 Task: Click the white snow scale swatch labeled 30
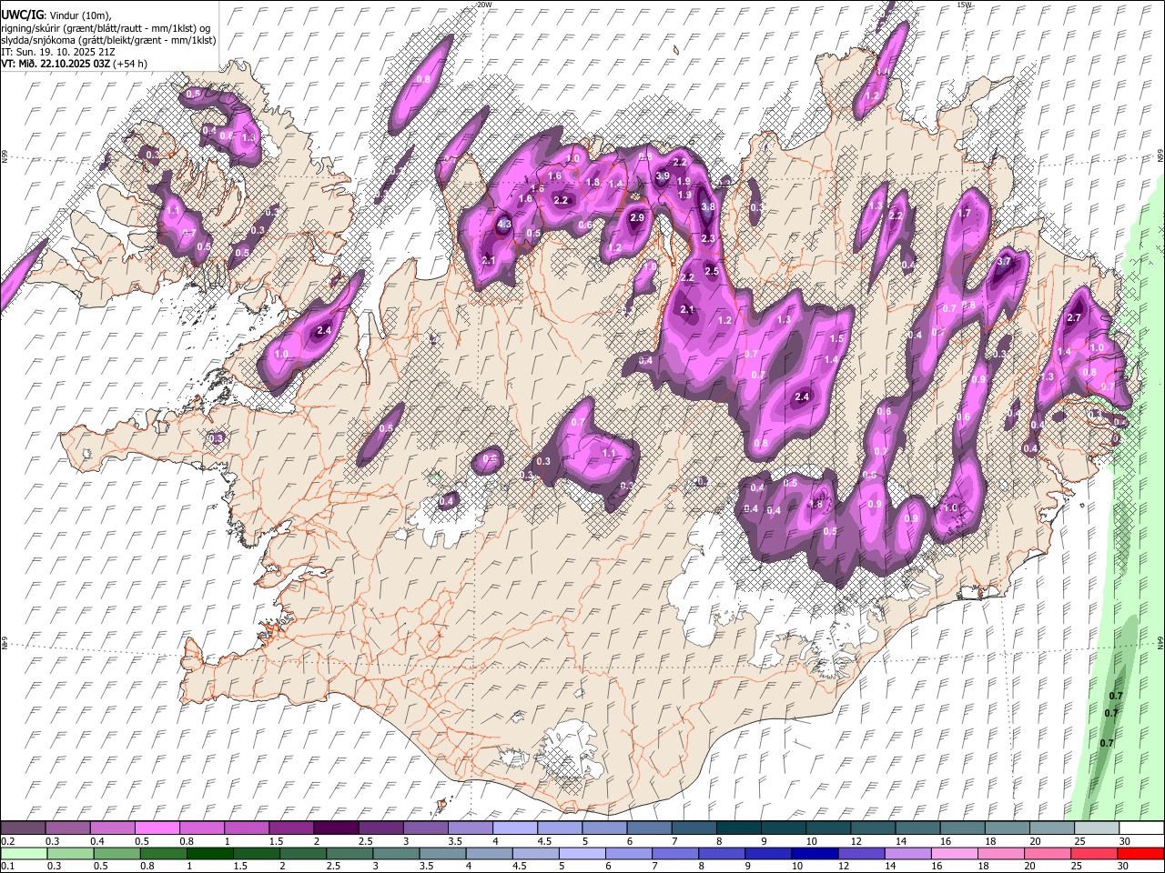click(1141, 828)
